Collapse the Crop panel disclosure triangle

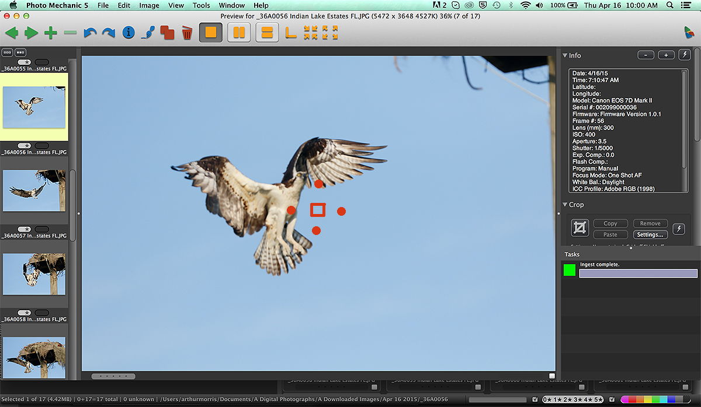tap(565, 205)
